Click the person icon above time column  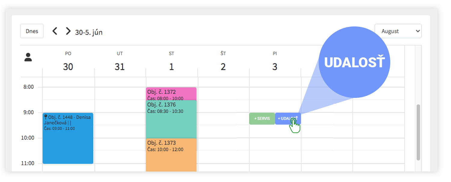28,57
